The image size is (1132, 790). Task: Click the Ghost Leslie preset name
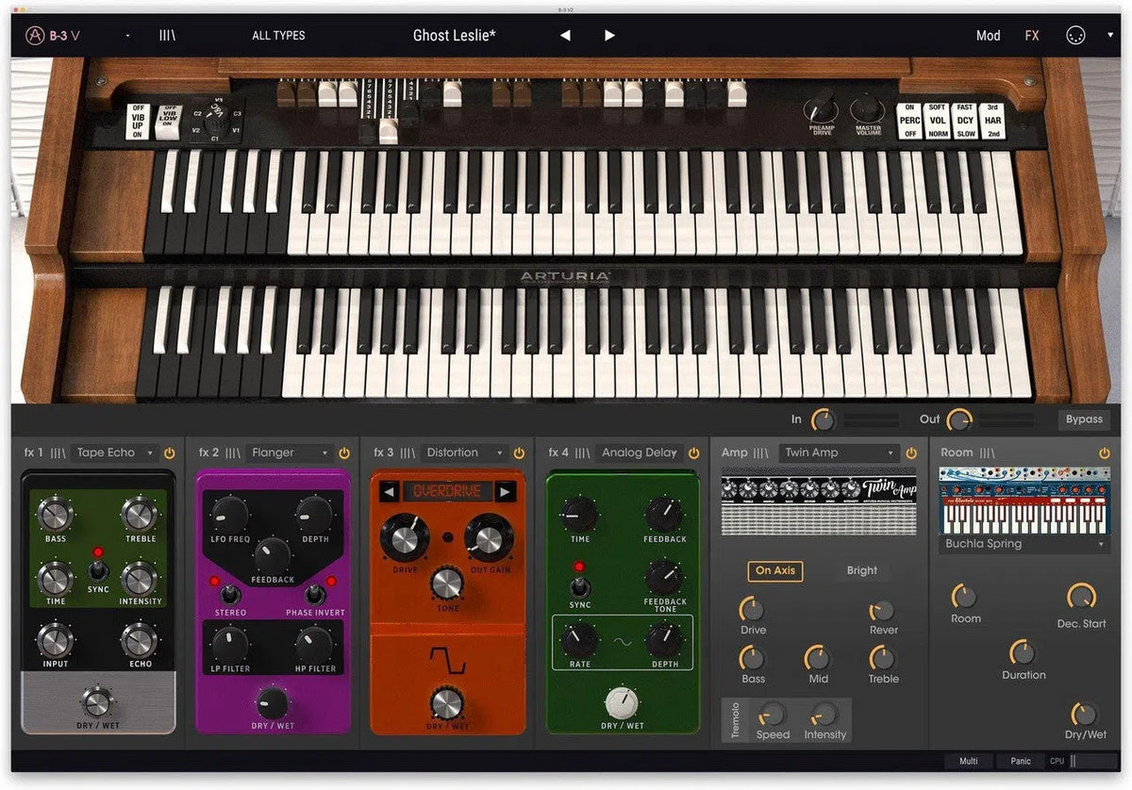click(x=455, y=36)
